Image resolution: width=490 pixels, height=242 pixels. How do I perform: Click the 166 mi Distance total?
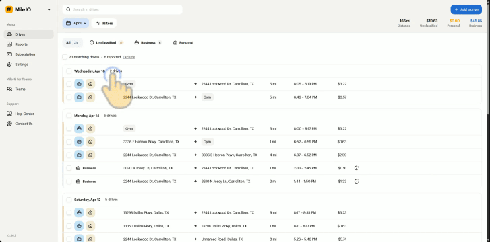[404, 21]
